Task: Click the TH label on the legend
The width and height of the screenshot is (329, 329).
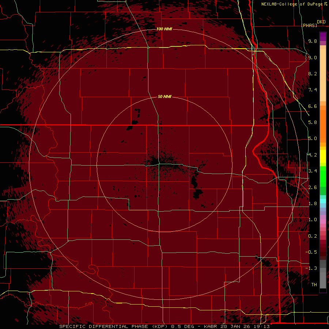Action: coord(314,285)
